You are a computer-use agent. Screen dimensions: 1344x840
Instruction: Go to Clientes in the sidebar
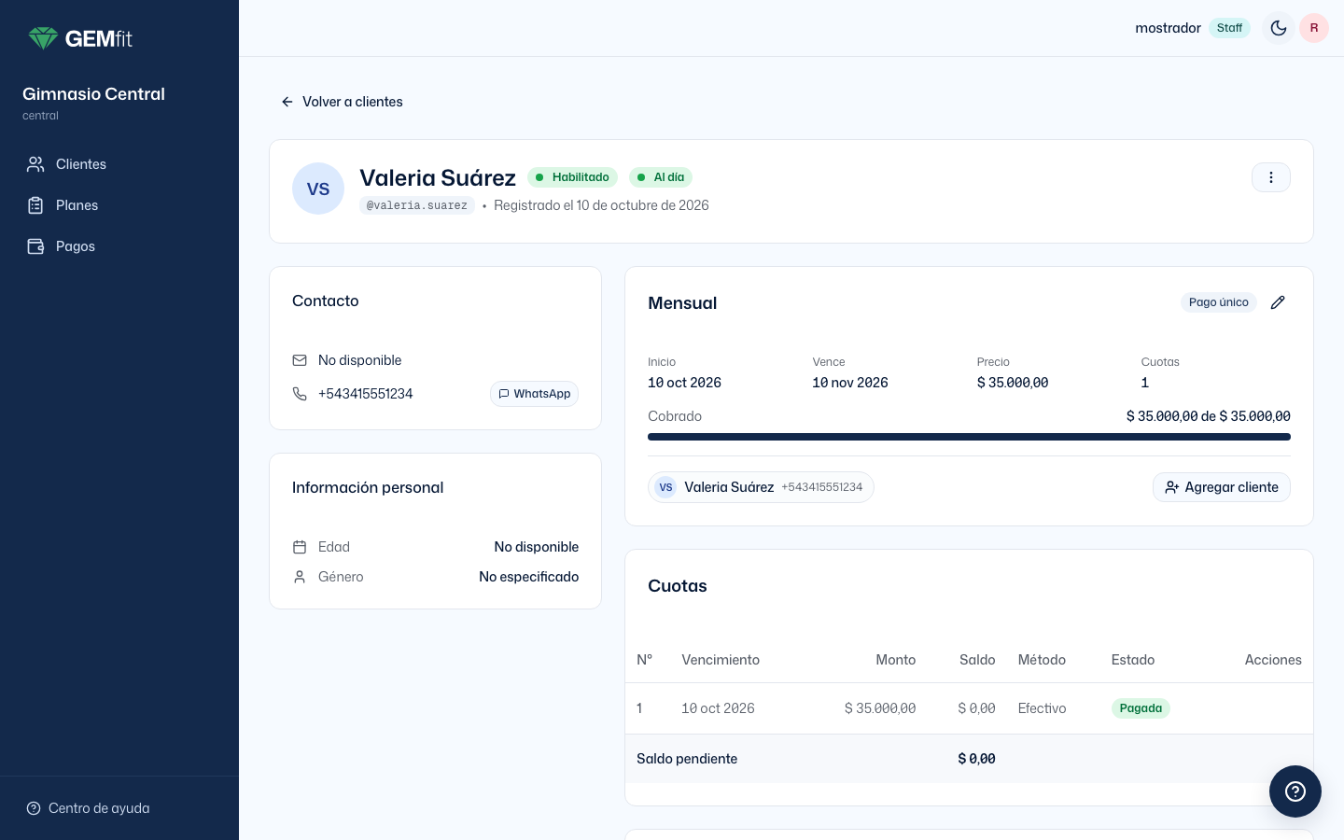click(119, 164)
